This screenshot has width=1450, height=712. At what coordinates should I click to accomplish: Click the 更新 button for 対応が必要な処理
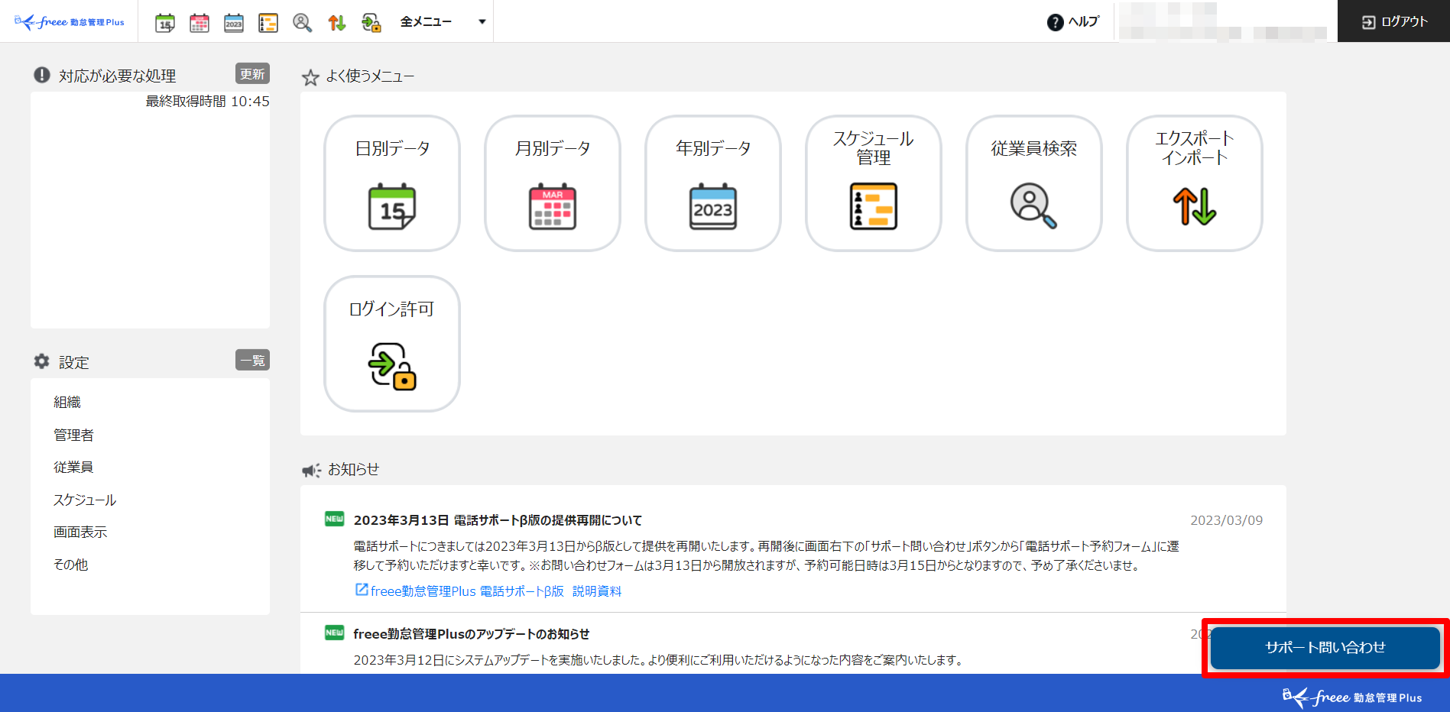[252, 73]
